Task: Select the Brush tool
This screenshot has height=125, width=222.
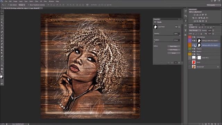Action: (x=2, y=35)
